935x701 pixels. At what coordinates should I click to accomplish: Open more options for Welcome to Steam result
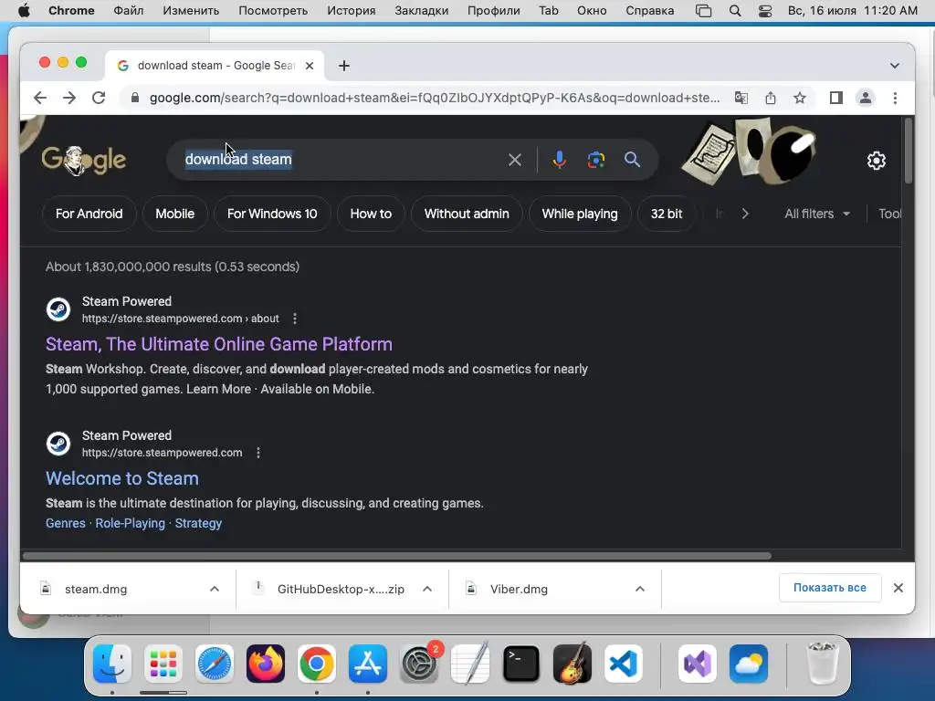[x=258, y=453]
